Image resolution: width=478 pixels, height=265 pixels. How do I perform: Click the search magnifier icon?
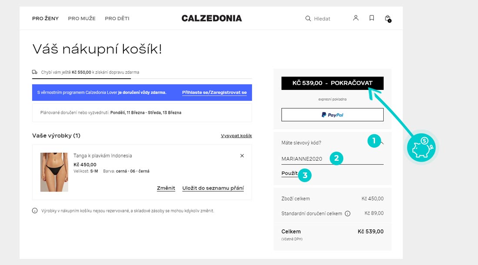click(x=308, y=19)
